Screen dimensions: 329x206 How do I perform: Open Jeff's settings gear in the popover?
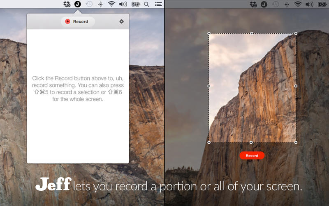click(121, 21)
